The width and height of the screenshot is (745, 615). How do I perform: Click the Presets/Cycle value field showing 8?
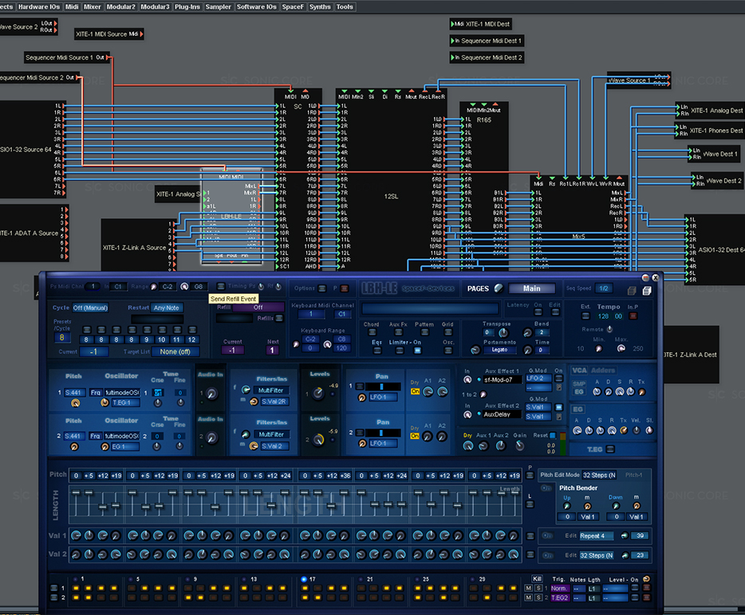pos(61,338)
